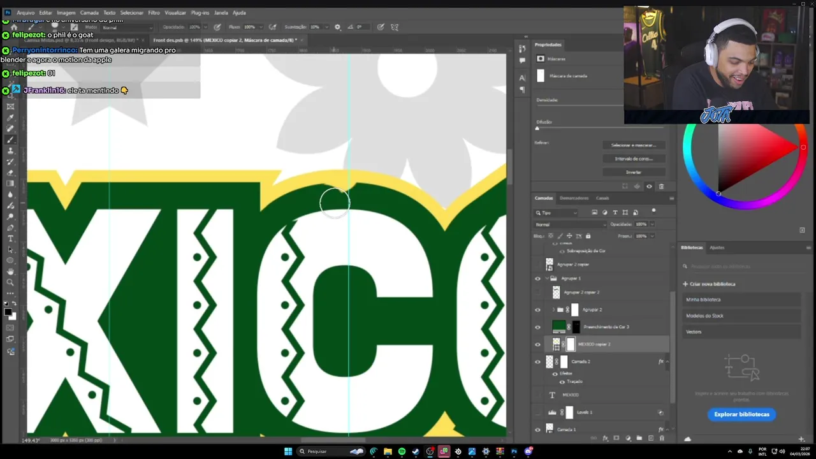Click Criar nova biblioteca link
The width and height of the screenshot is (816, 459).
click(709, 284)
